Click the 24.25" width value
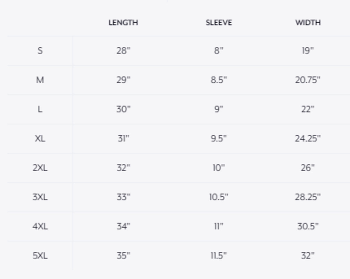Image resolution: width=350 pixels, height=279 pixels. point(308,138)
